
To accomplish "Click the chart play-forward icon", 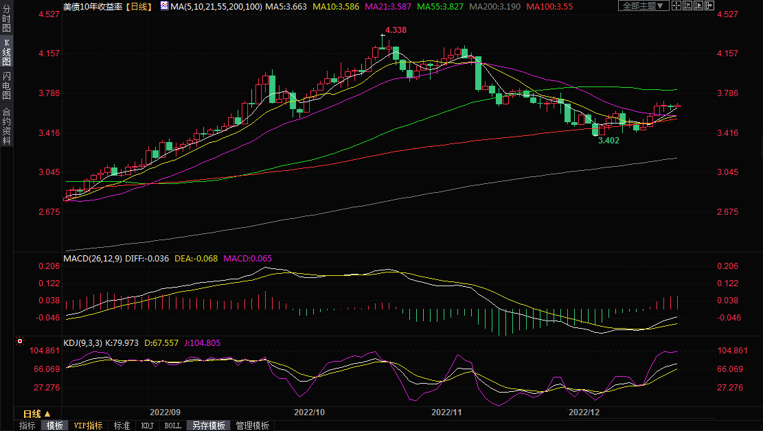I will tap(700, 6).
